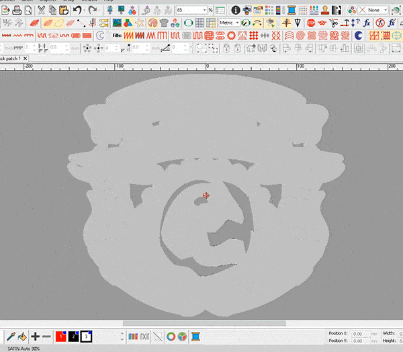403x352 pixels.
Task: Toggle the highlighted zigzag fill stitch
Action: point(128,36)
